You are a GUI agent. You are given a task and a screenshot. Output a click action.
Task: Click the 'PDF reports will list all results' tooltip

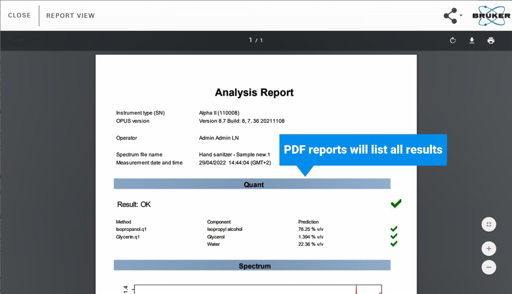tap(363, 150)
